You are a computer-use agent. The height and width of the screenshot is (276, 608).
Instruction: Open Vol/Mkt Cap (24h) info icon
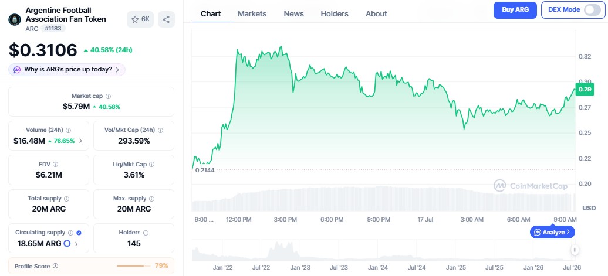tap(161, 130)
